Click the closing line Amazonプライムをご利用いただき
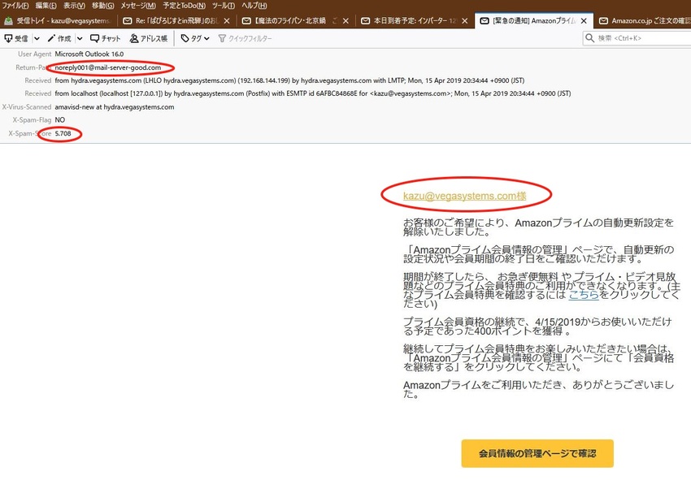Image resolution: width=691 pixels, height=480 pixels. pyautogui.click(x=538, y=389)
